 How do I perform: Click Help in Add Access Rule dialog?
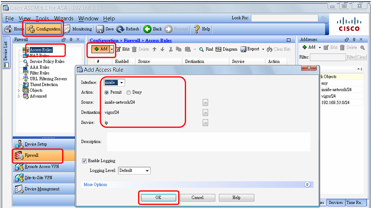click(x=236, y=198)
